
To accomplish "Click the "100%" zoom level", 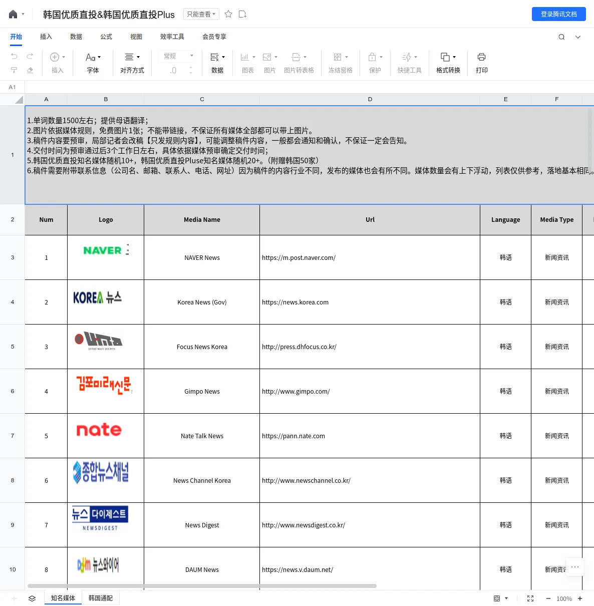I will click(x=564, y=599).
